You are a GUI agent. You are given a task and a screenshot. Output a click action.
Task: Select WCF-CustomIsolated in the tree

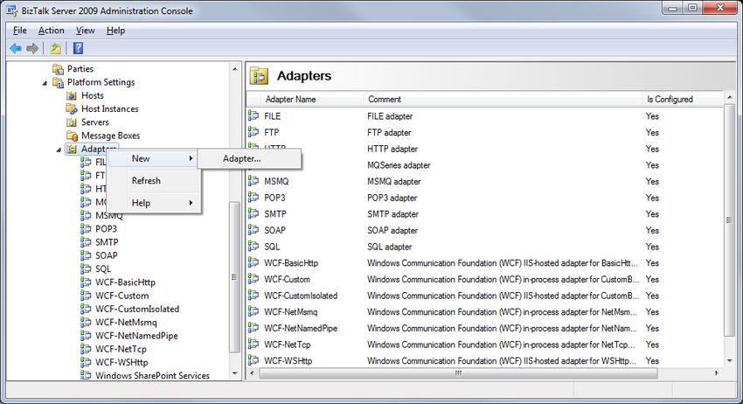pyautogui.click(x=137, y=310)
